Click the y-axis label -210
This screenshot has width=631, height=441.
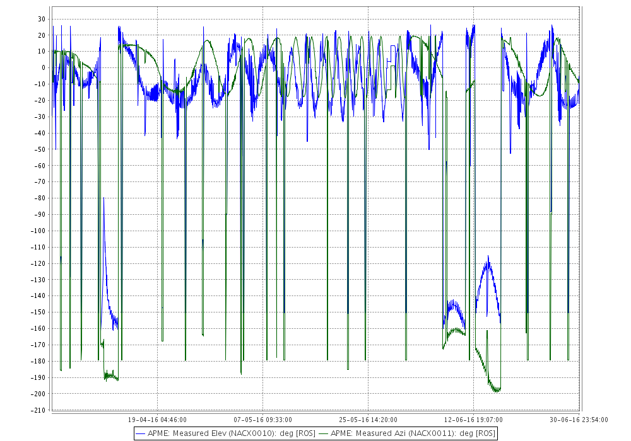pos(38,410)
